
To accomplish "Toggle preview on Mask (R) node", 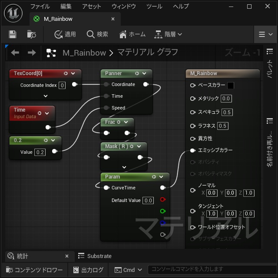I will tap(132, 146).
